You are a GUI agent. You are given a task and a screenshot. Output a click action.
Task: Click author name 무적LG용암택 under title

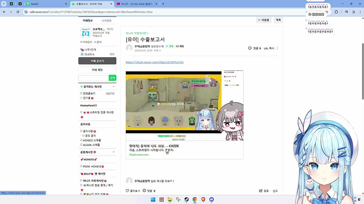point(142,46)
